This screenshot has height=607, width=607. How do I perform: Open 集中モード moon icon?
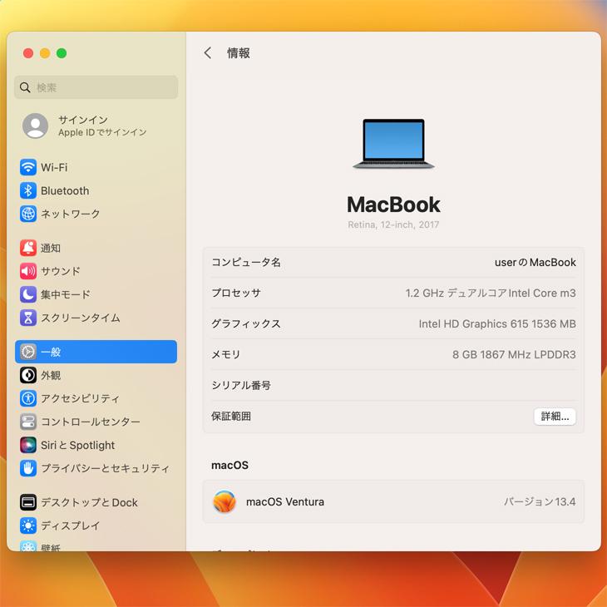(x=28, y=294)
